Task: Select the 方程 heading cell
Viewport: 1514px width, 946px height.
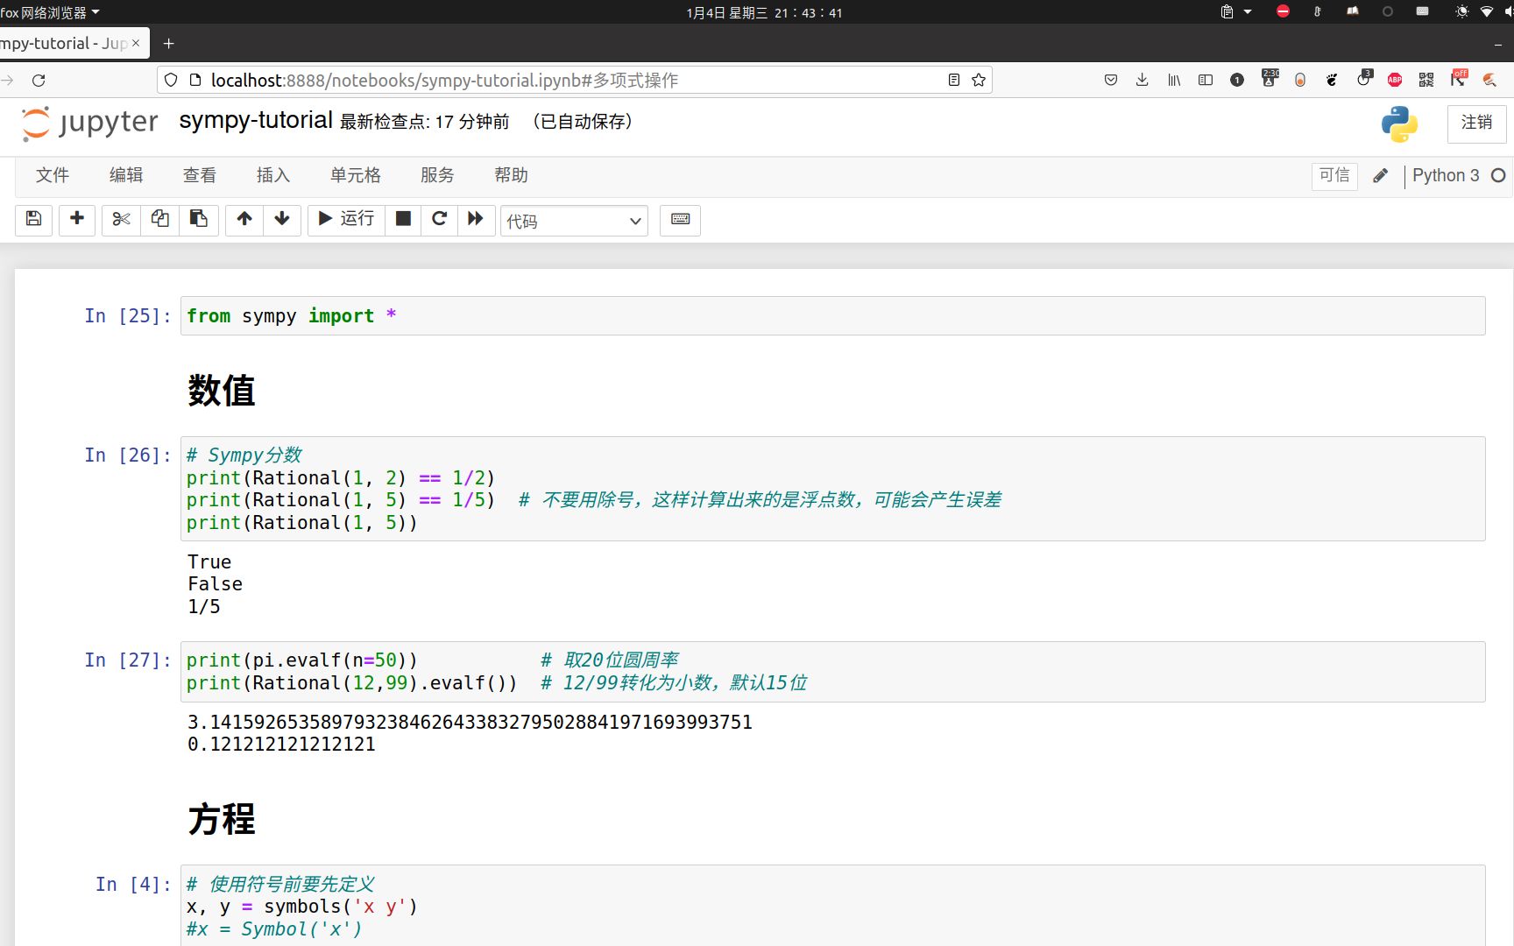Action: [x=222, y=819]
